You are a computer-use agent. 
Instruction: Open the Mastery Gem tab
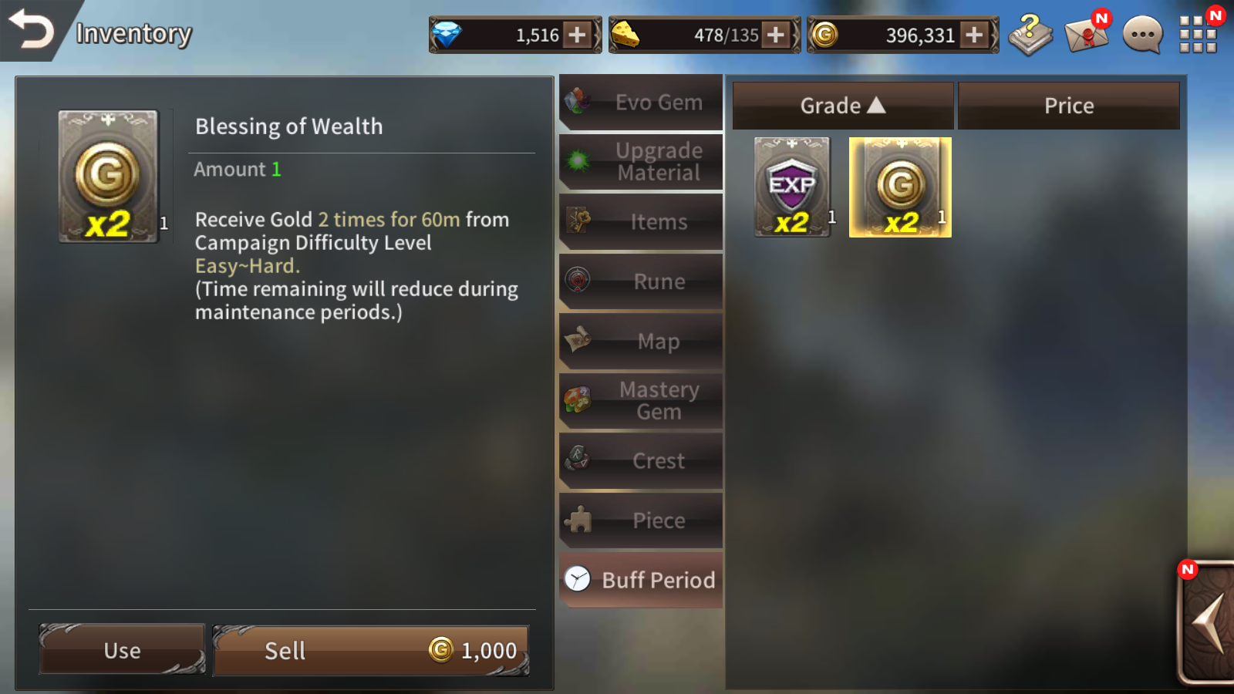[641, 401]
